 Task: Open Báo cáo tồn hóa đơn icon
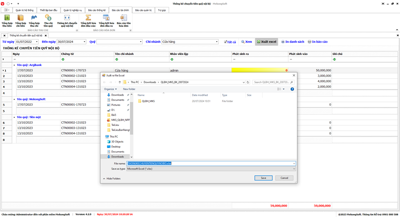pyautogui.click(x=124, y=20)
